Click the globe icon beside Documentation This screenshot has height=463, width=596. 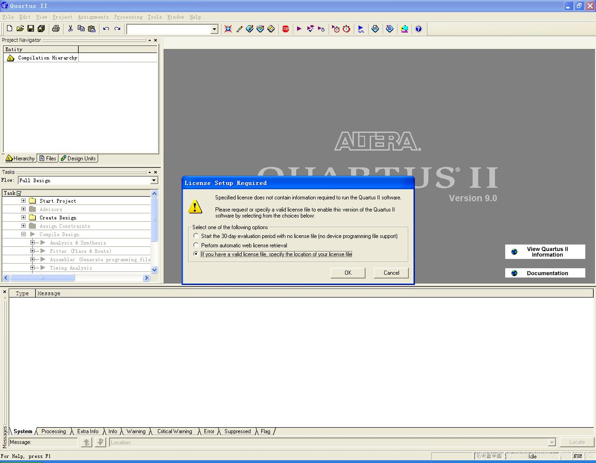pyautogui.click(x=514, y=273)
